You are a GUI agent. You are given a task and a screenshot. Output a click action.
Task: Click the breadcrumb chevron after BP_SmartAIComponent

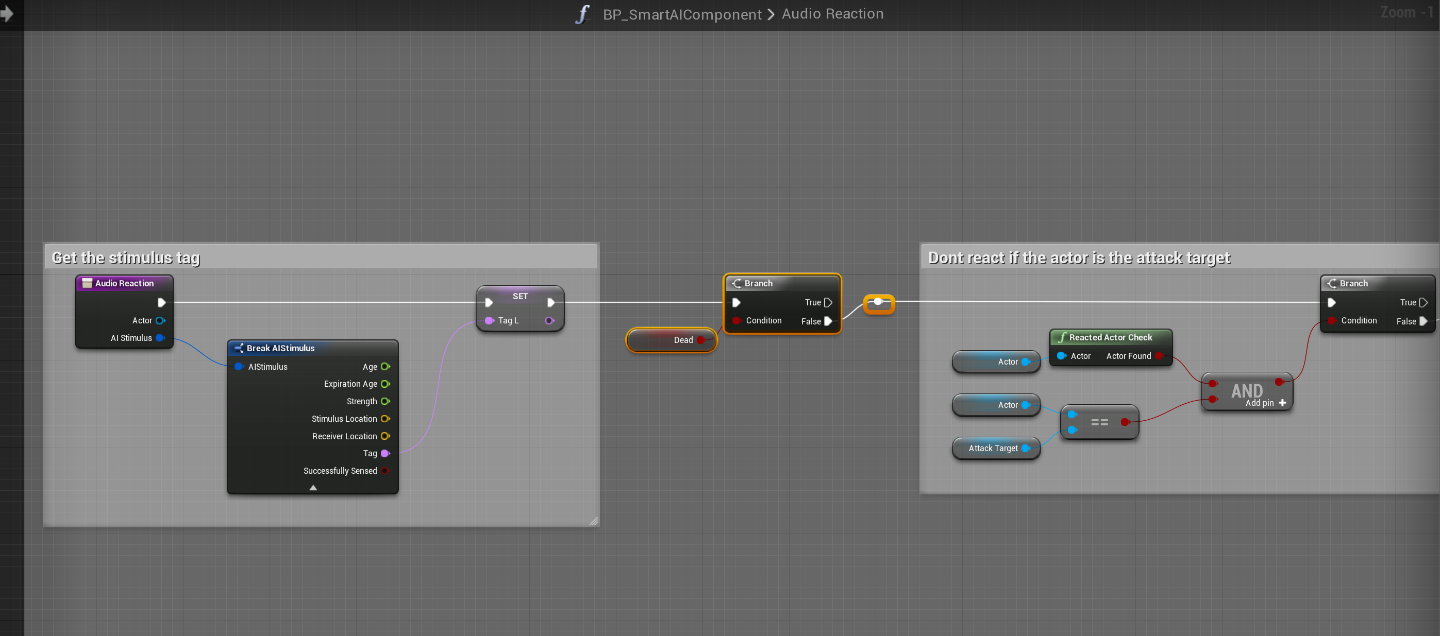point(771,14)
